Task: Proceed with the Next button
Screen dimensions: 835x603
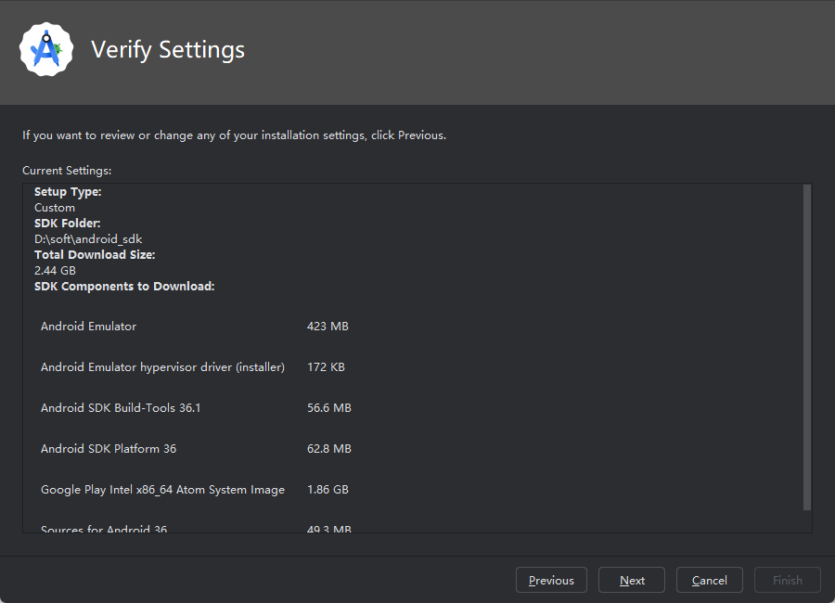Action: click(632, 580)
